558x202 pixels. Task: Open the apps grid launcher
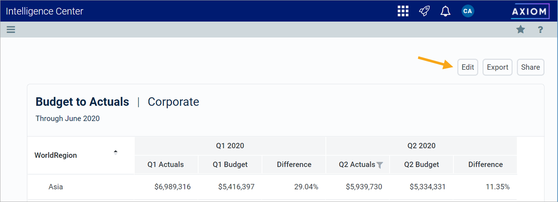(x=402, y=11)
